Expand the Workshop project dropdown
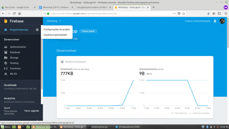The width and height of the screenshot is (229, 129). [54, 21]
